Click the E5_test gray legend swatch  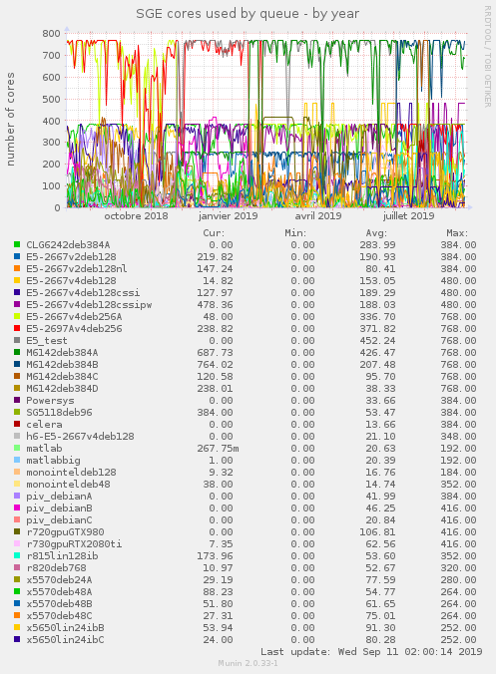[17, 340]
